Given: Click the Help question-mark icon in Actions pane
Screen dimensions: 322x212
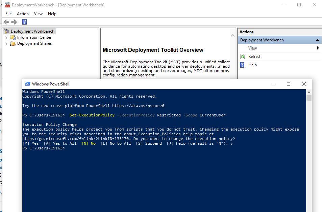Looking at the screenshot, I should point(242,65).
